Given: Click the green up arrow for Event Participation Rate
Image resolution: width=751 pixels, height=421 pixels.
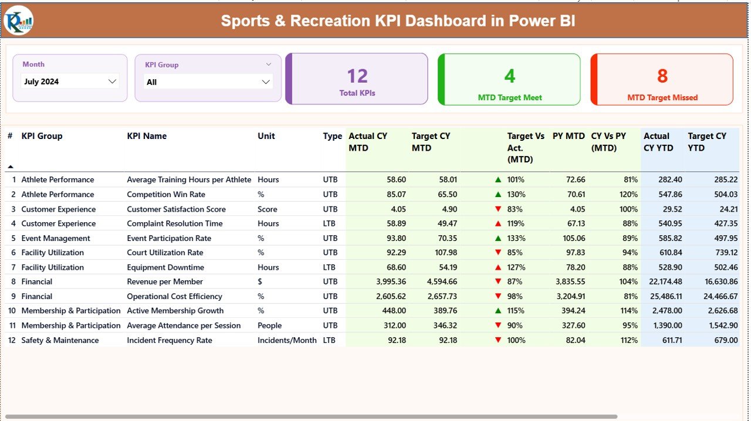Looking at the screenshot, I should pyautogui.click(x=498, y=237).
